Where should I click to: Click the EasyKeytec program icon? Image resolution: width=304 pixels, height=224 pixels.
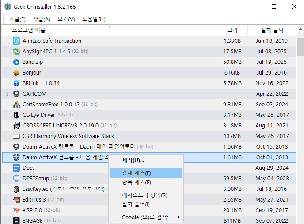click(16, 189)
